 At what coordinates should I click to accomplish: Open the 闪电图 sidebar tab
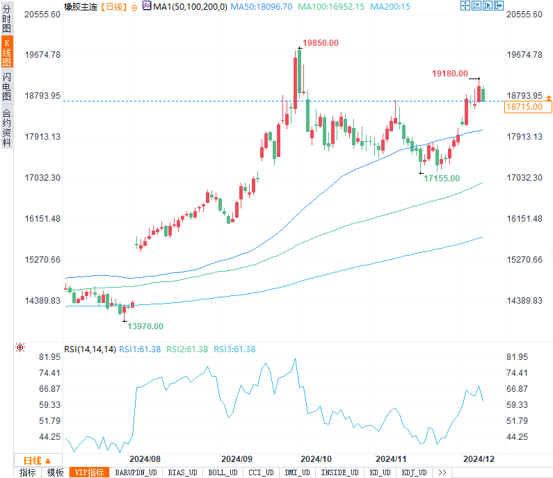click(x=6, y=86)
